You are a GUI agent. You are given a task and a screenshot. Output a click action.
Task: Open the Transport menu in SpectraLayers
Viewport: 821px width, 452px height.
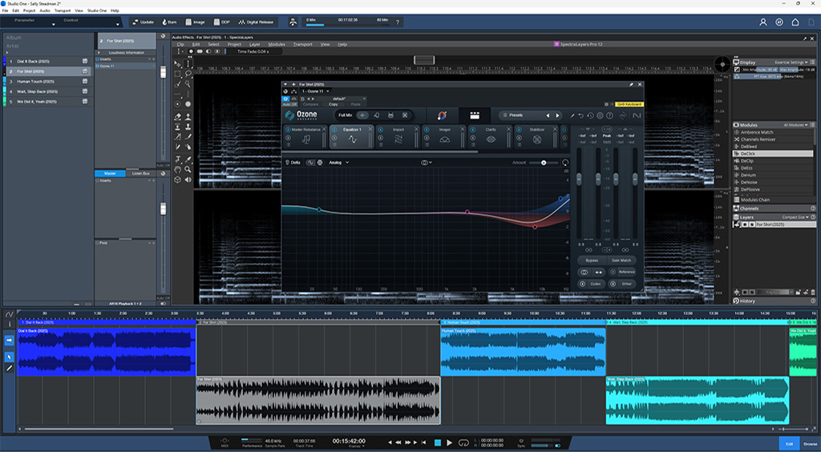pyautogui.click(x=302, y=44)
